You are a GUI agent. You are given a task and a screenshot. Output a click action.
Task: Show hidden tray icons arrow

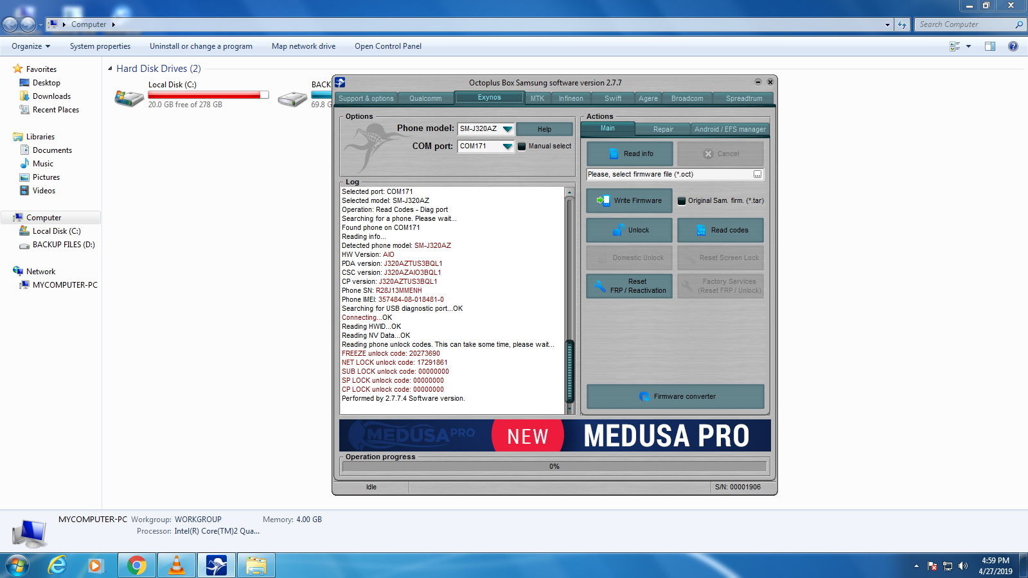point(916,566)
